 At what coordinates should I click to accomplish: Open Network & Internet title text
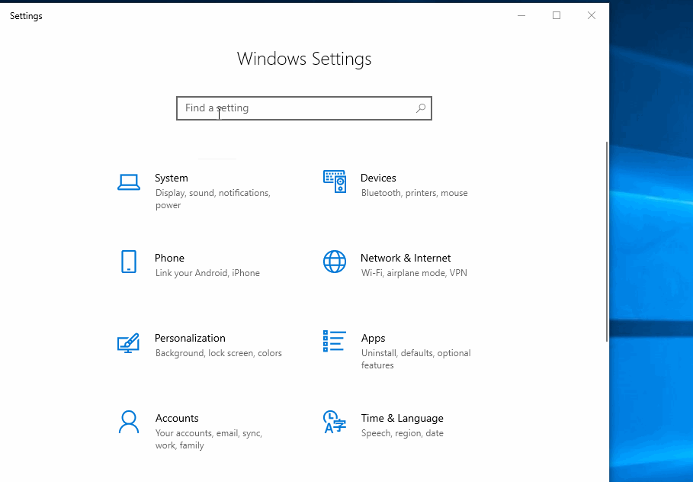(406, 258)
